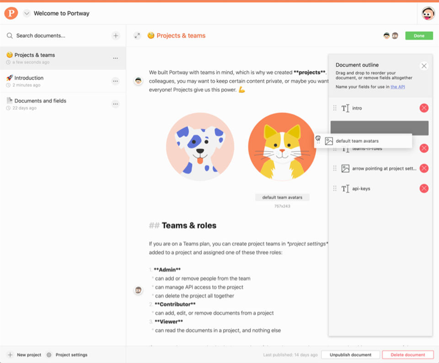The height and width of the screenshot is (363, 439).
Task: Click the author avatar beside intro paragraph
Action: tap(138, 81)
